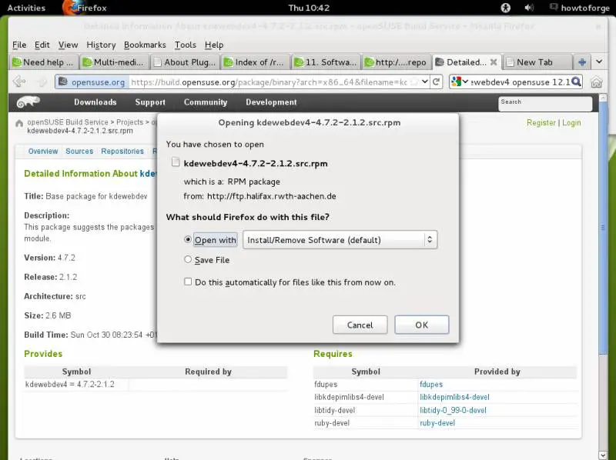Image resolution: width=616 pixels, height=460 pixels.
Task: Click the Projects breadcrumb link
Action: pos(129,122)
